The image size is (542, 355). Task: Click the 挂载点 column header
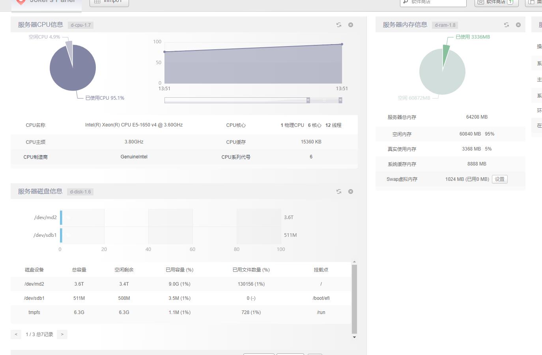(321, 270)
